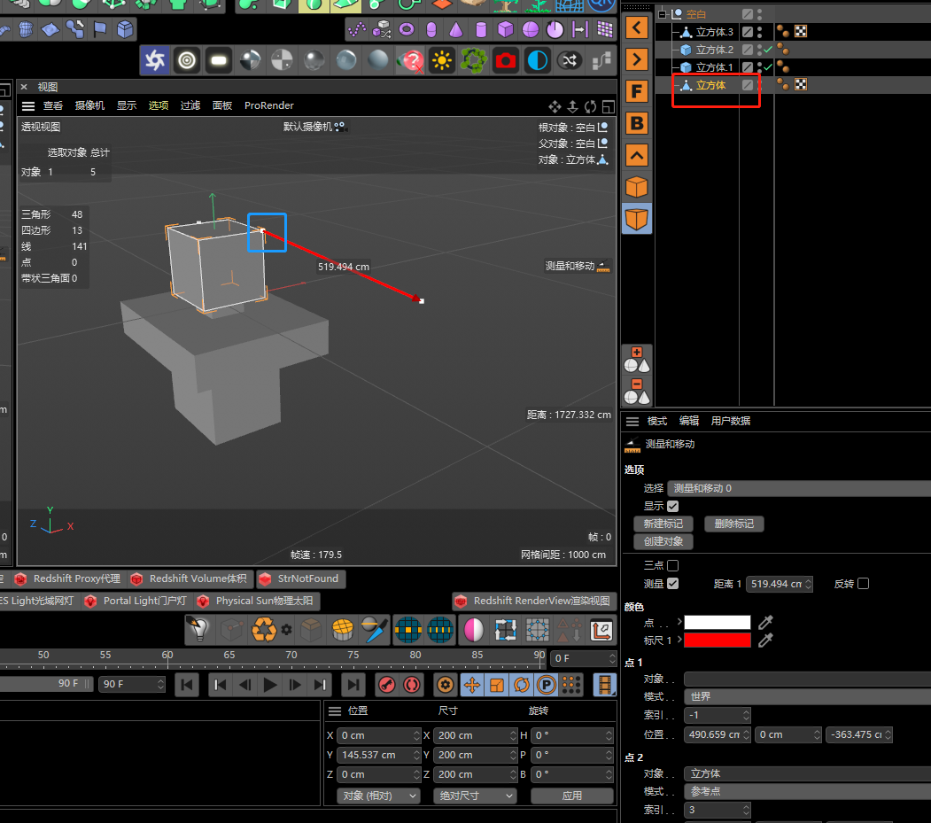Toggle layer flag for 立方体.2
Viewport: 931px width, 823px height.
(748, 50)
